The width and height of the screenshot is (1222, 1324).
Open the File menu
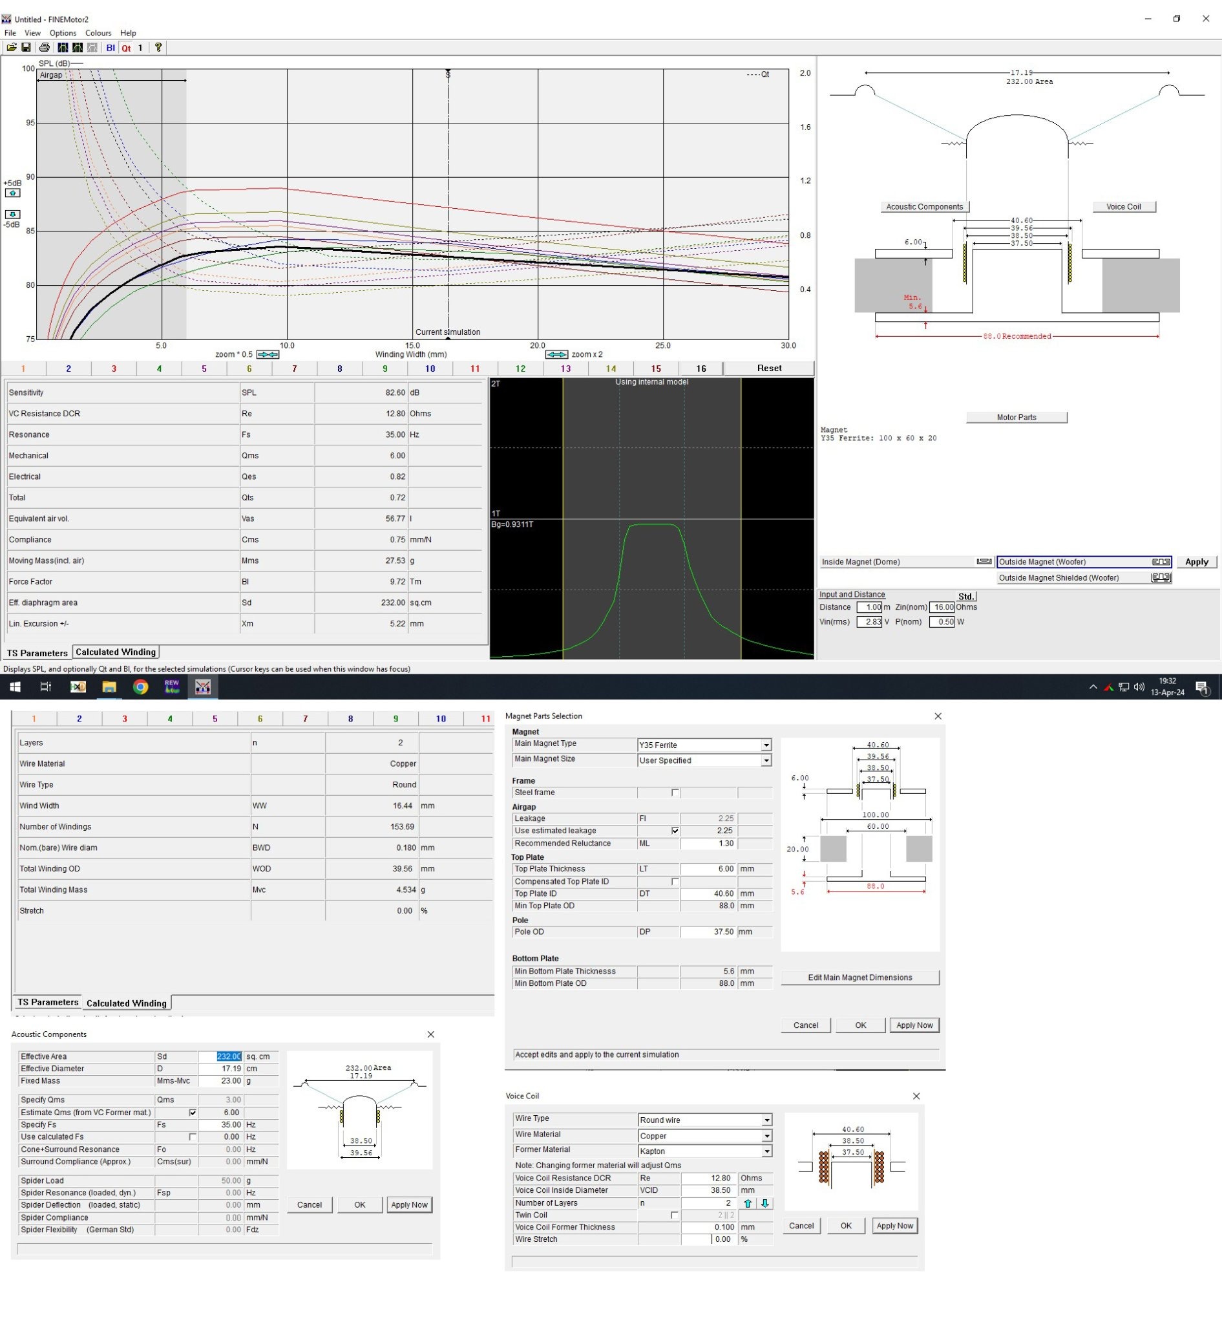(10, 33)
